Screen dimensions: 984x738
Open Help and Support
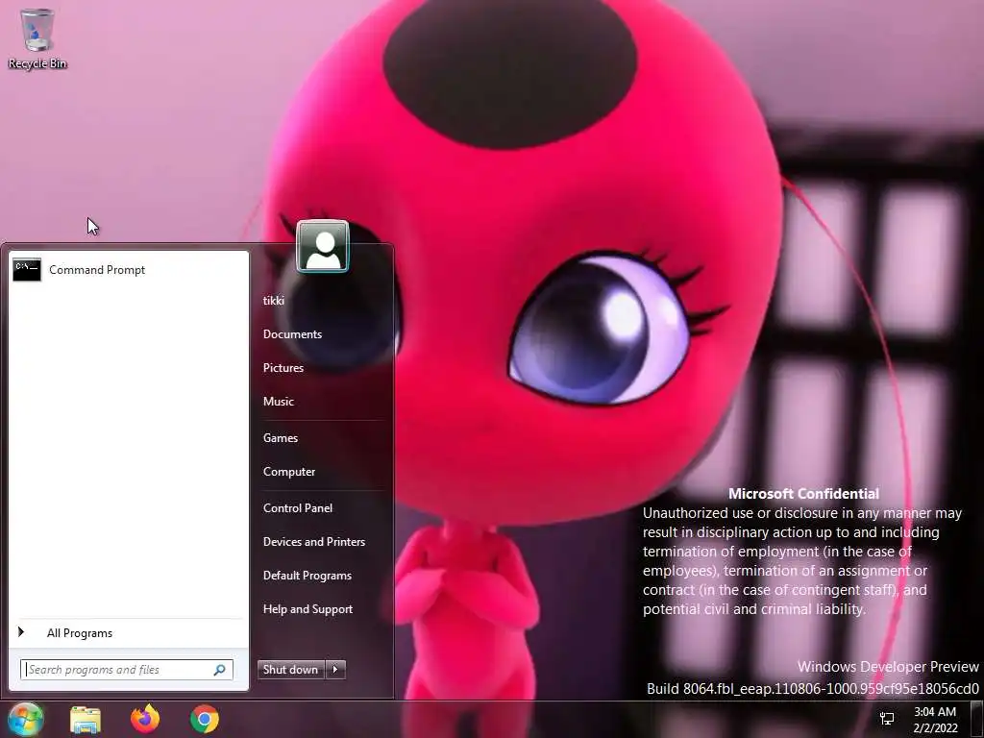tap(308, 609)
